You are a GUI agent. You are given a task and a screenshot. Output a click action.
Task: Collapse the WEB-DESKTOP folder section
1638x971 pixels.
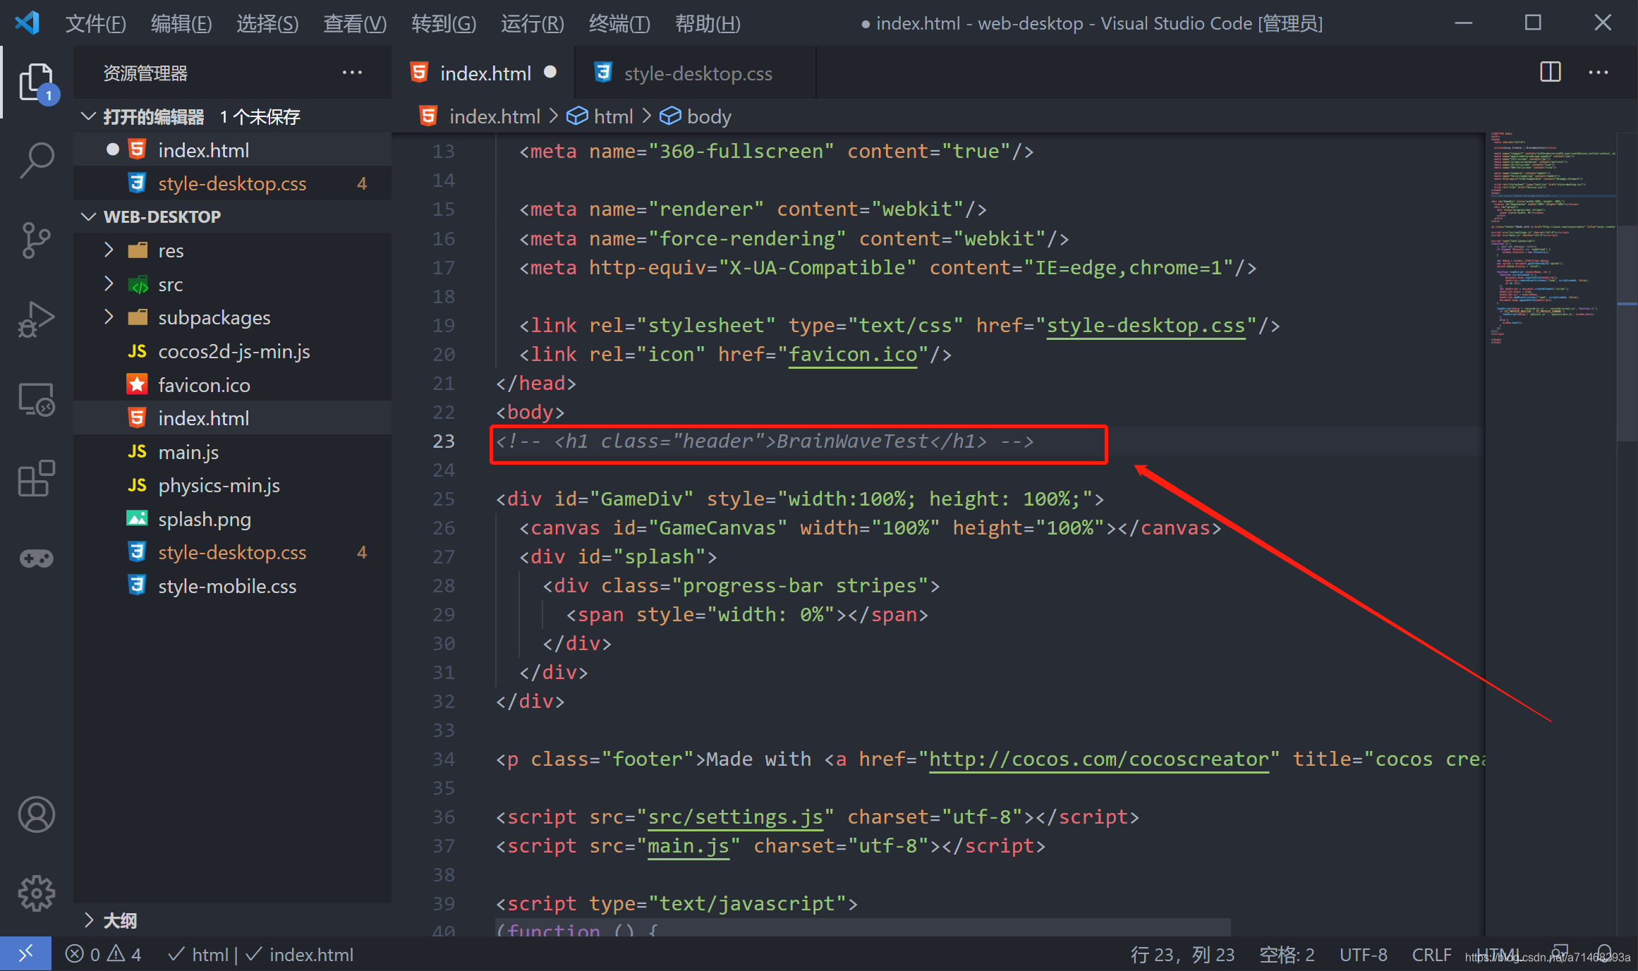pyautogui.click(x=89, y=216)
